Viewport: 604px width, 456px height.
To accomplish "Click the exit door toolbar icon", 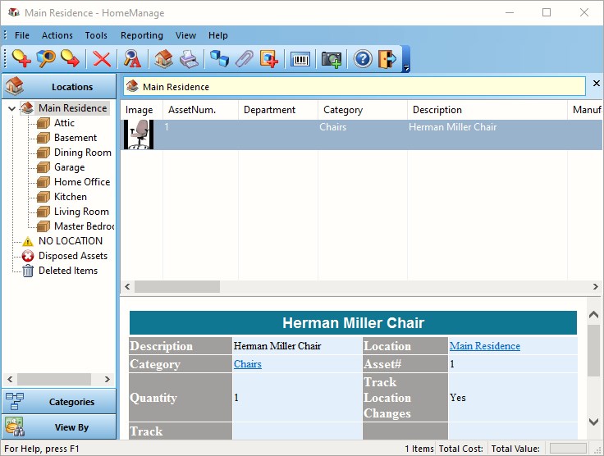I will pos(387,59).
